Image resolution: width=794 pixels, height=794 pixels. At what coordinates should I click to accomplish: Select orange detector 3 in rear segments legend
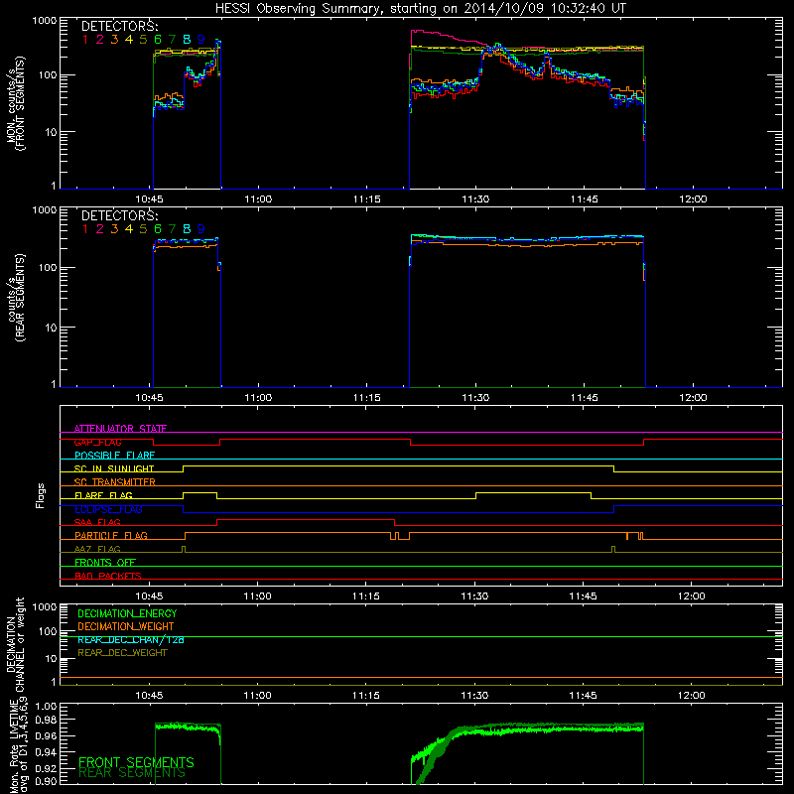[x=114, y=229]
